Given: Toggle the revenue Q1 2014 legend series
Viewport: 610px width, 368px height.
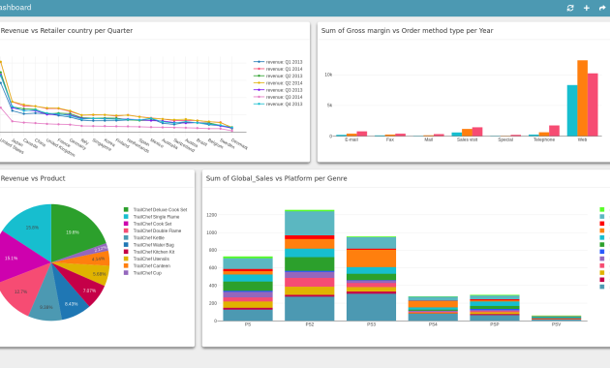Looking at the screenshot, I should pos(278,69).
